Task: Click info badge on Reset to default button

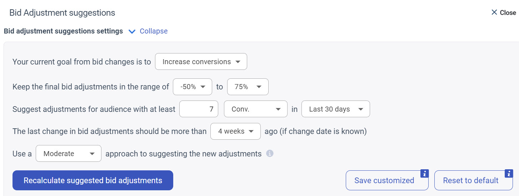Action: click(509, 174)
